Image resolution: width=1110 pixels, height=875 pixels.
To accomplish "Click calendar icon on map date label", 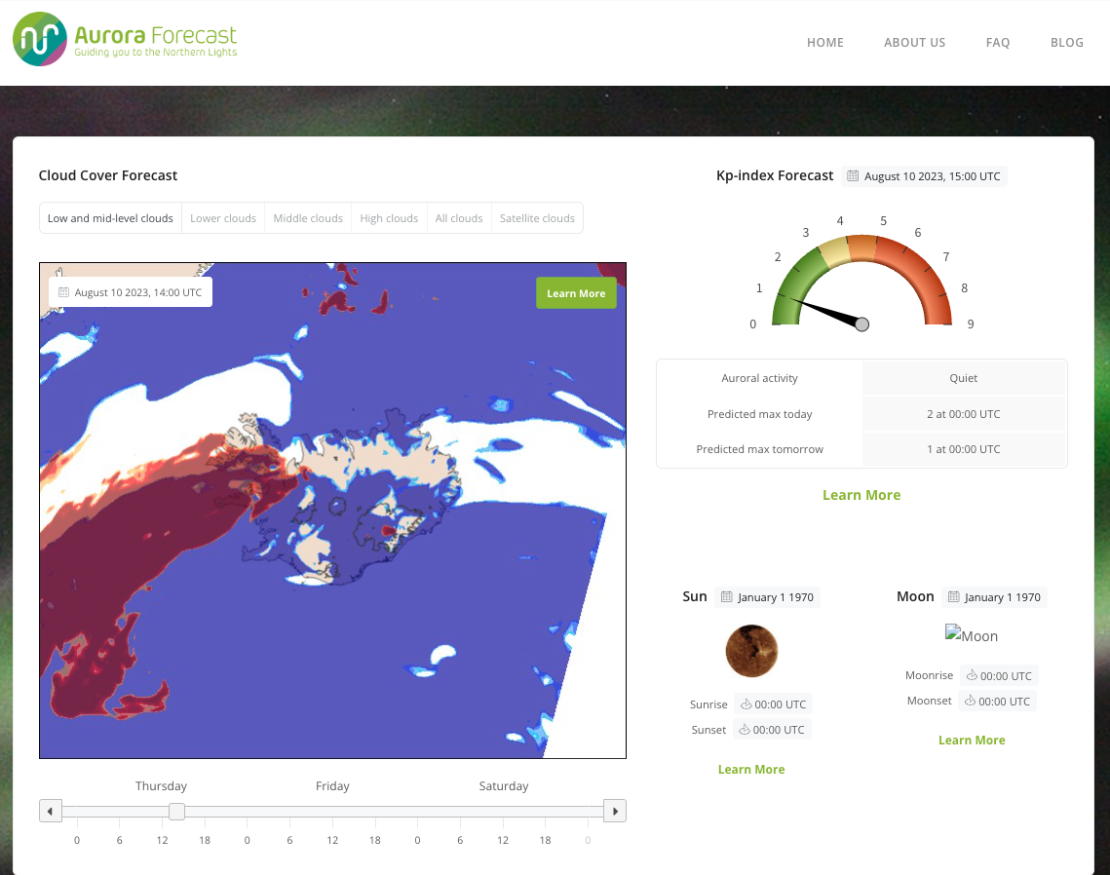I will (x=64, y=292).
